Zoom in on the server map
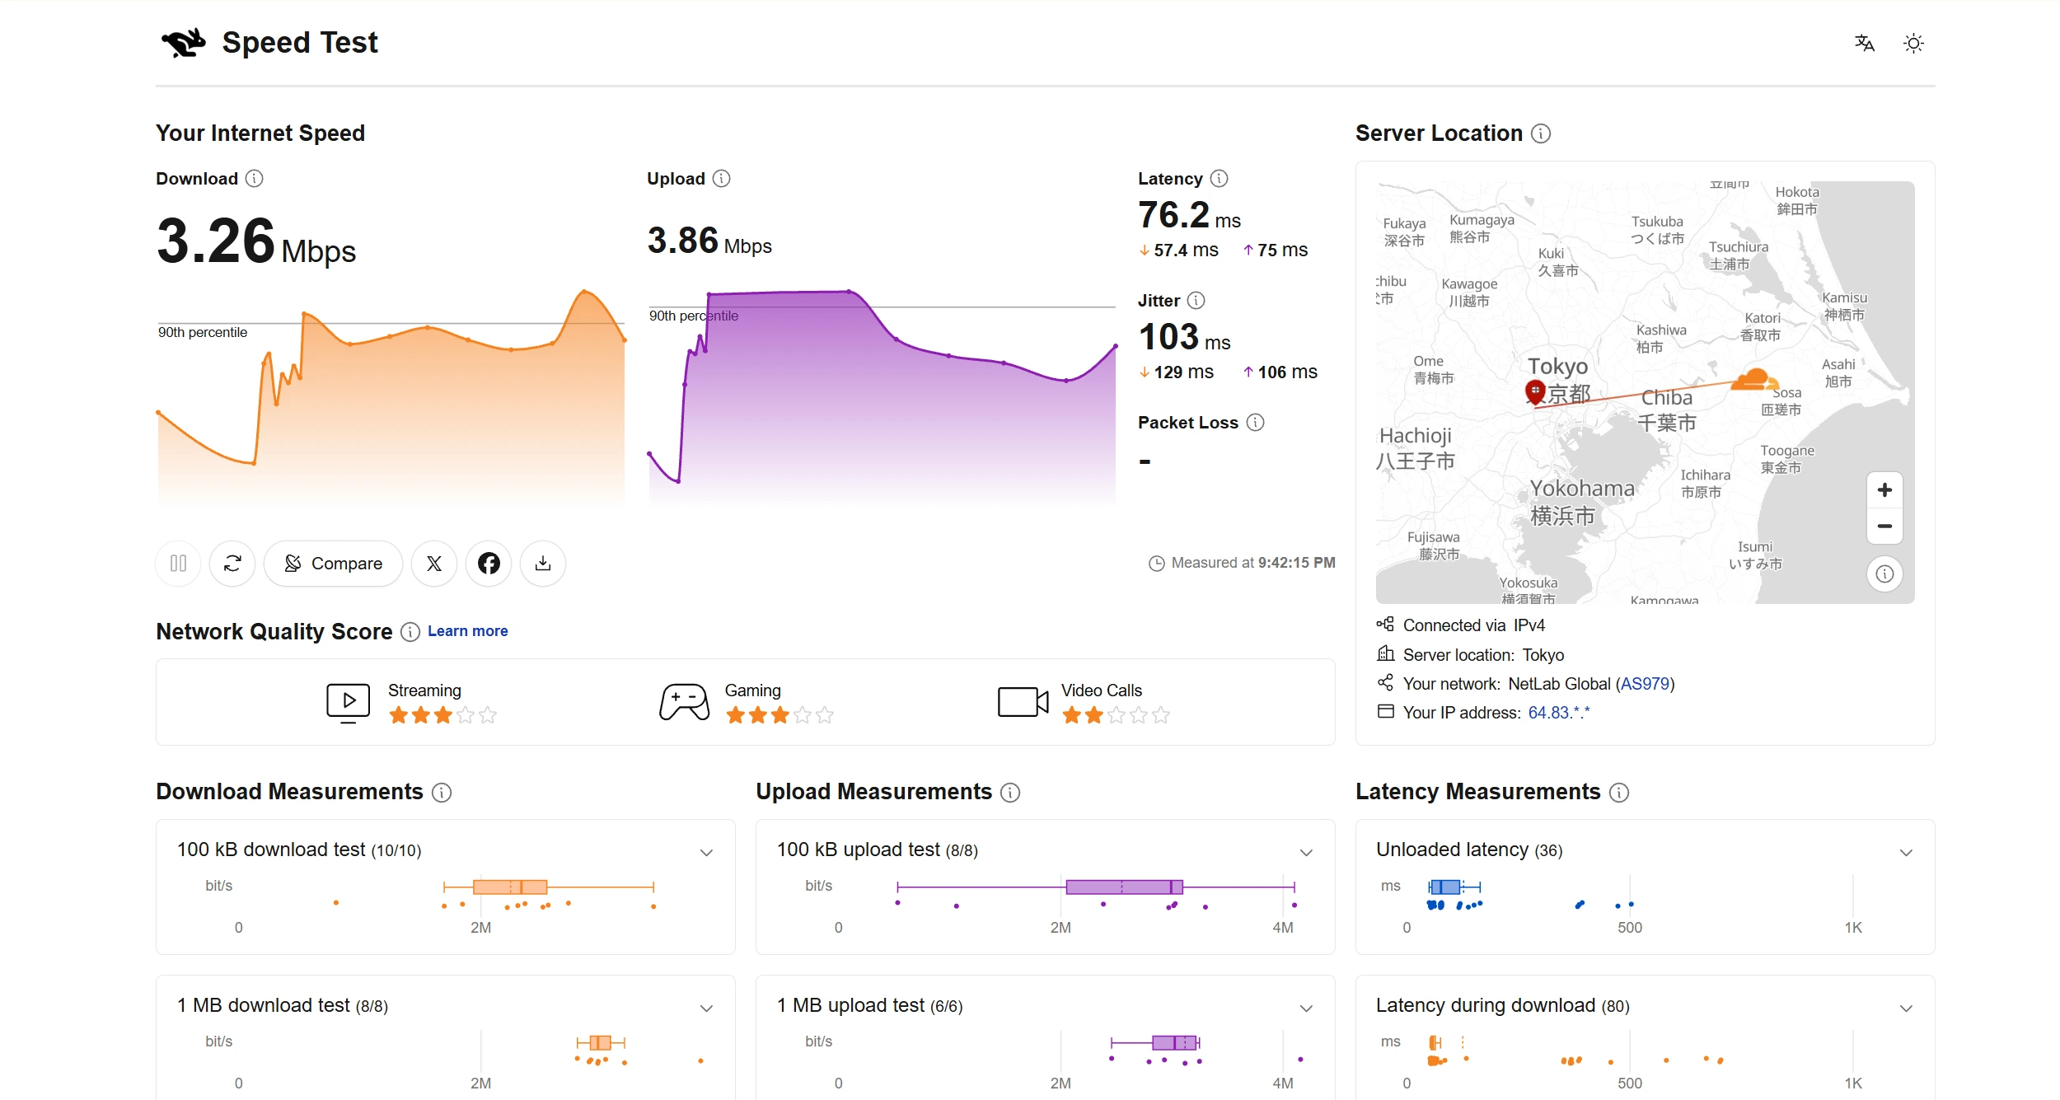 [x=1884, y=490]
